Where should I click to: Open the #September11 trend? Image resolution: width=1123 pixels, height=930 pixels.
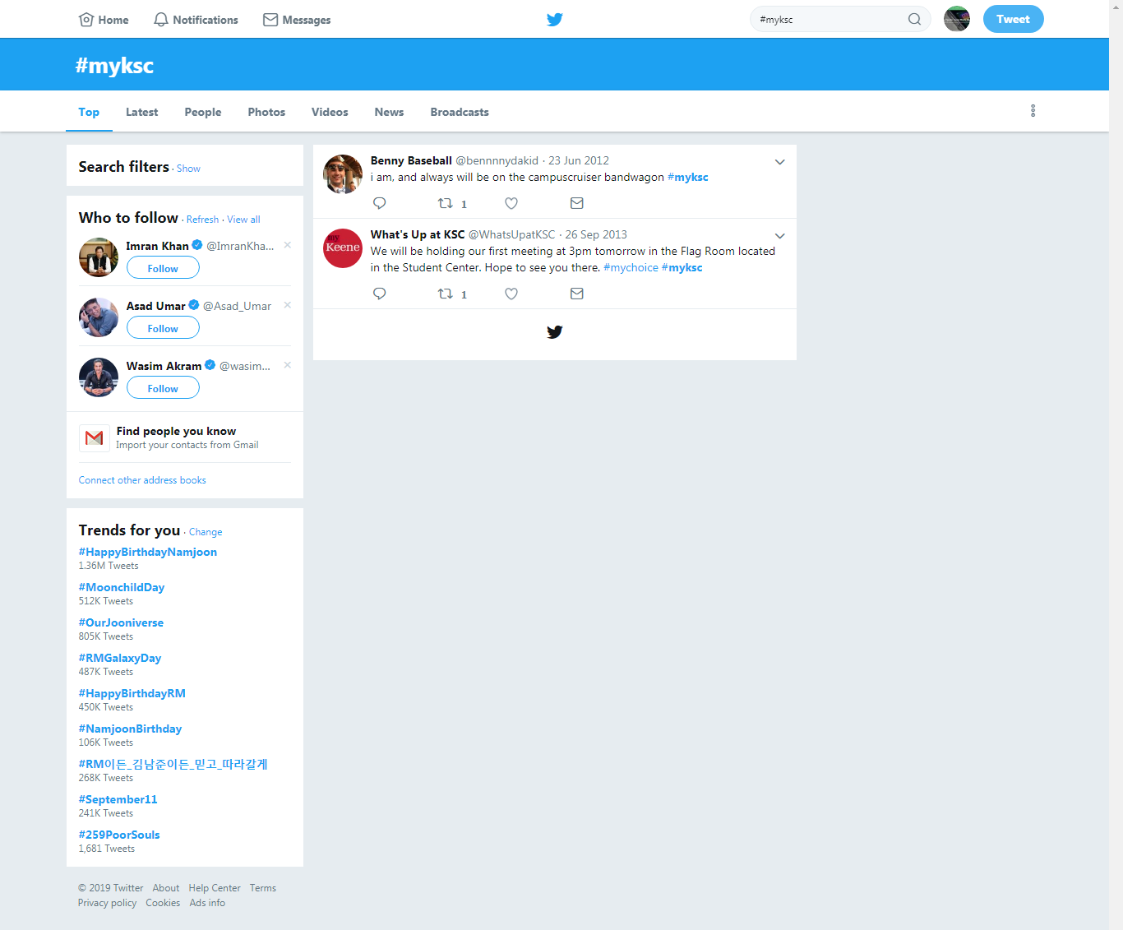tap(118, 799)
